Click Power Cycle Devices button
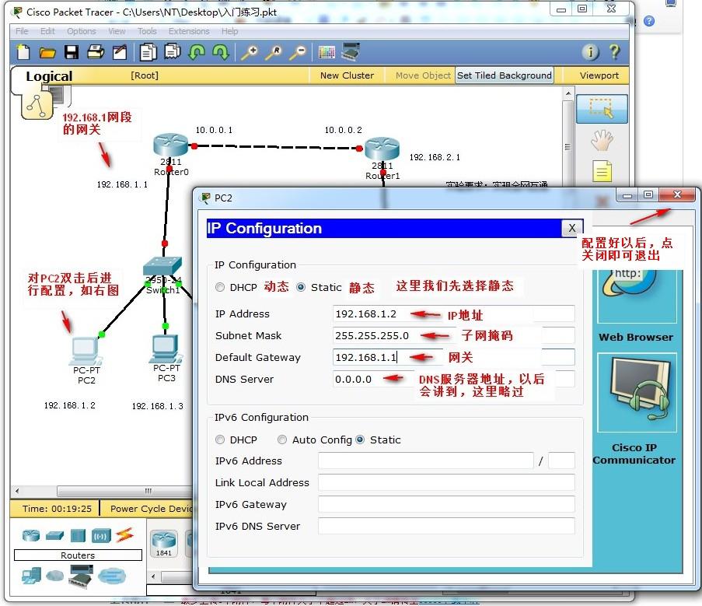 click(152, 509)
